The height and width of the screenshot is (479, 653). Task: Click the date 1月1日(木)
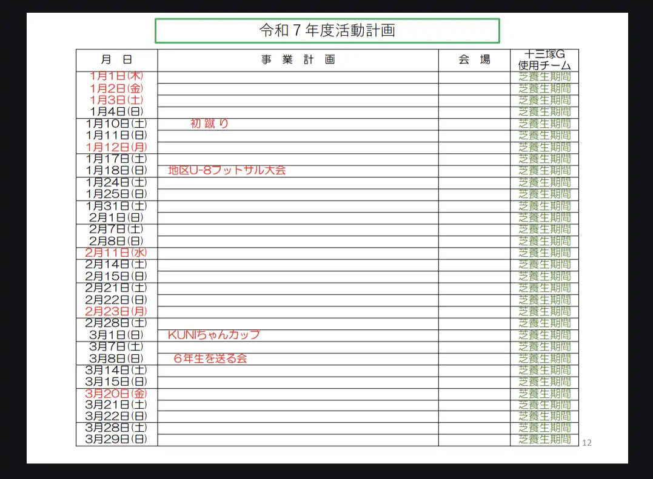[116, 76]
